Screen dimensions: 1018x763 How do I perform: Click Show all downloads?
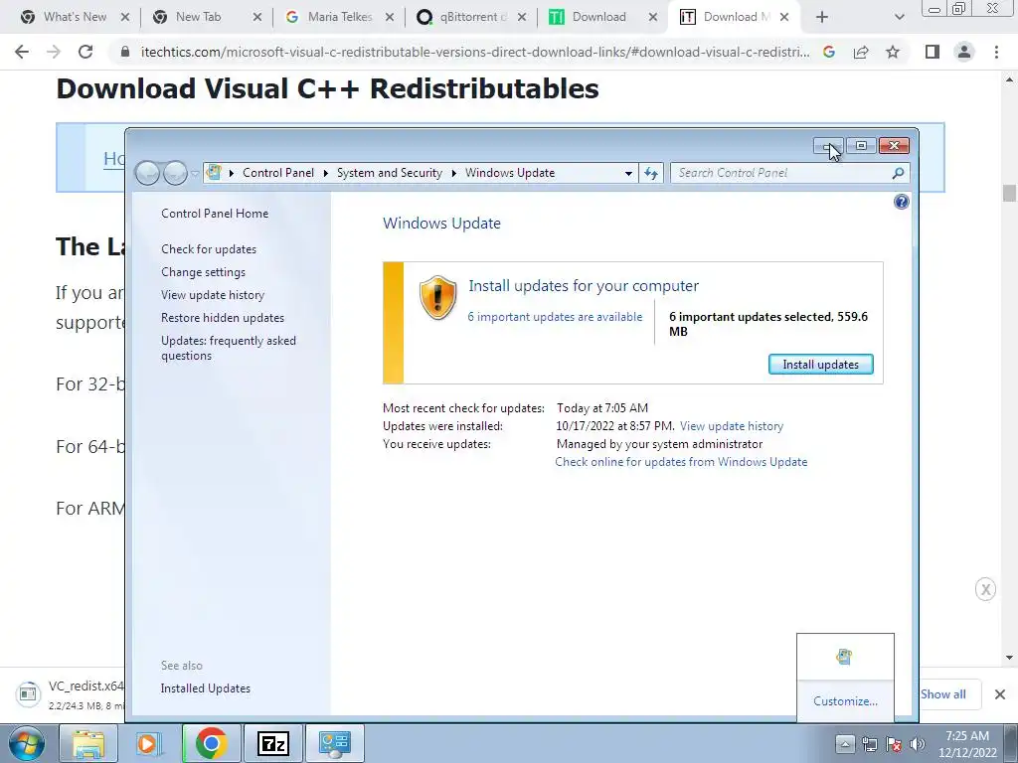click(942, 694)
